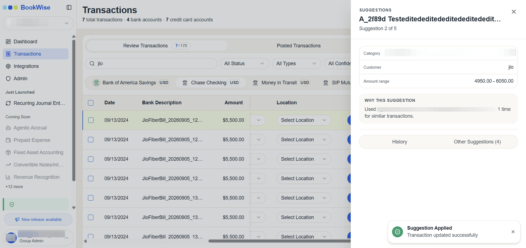
Task: Click the horizontal table scrollbar
Action: tap(279, 241)
